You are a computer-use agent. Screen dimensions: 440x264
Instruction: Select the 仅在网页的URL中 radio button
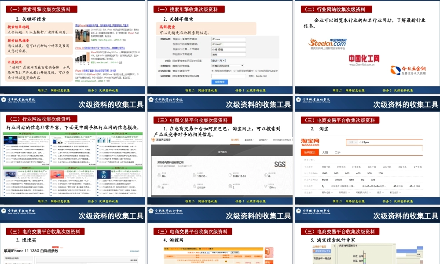tap(256, 71)
